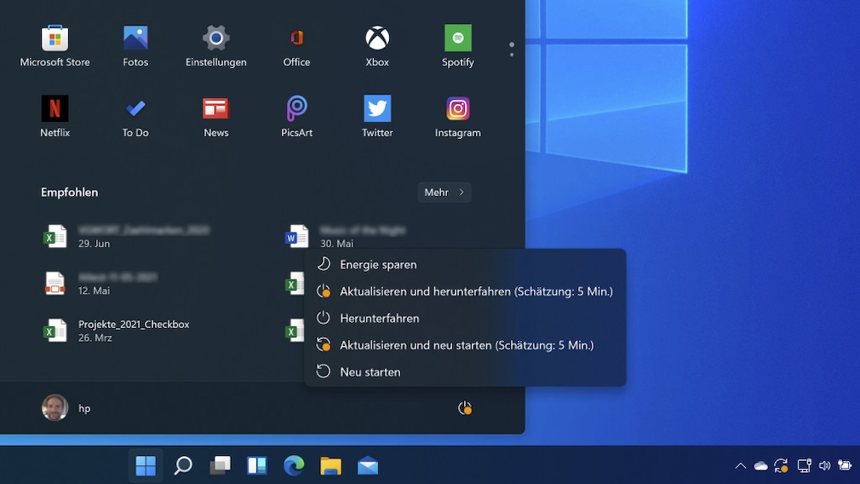Toggle the power options button
This screenshot has height=484, width=860.
pos(464,408)
